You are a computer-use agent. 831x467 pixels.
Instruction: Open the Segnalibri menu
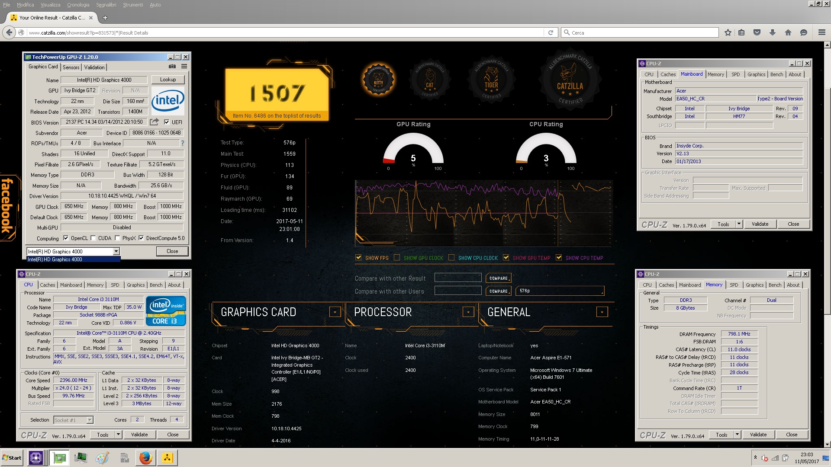coord(106,5)
